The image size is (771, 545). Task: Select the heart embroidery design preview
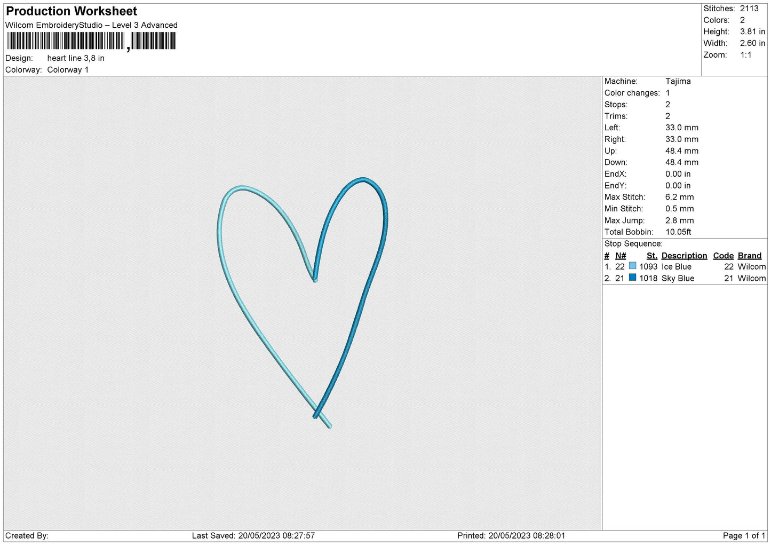(303, 303)
